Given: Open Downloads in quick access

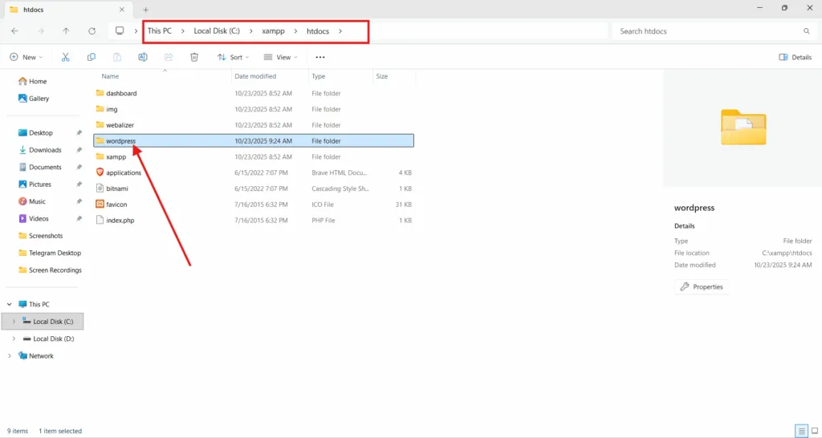Looking at the screenshot, I should (40, 150).
